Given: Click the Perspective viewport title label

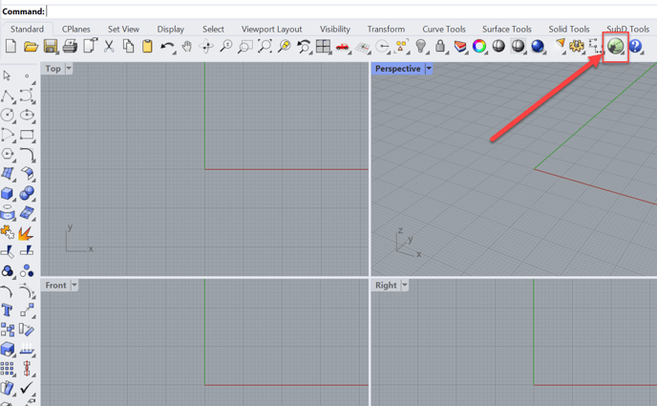Looking at the screenshot, I should [x=397, y=68].
